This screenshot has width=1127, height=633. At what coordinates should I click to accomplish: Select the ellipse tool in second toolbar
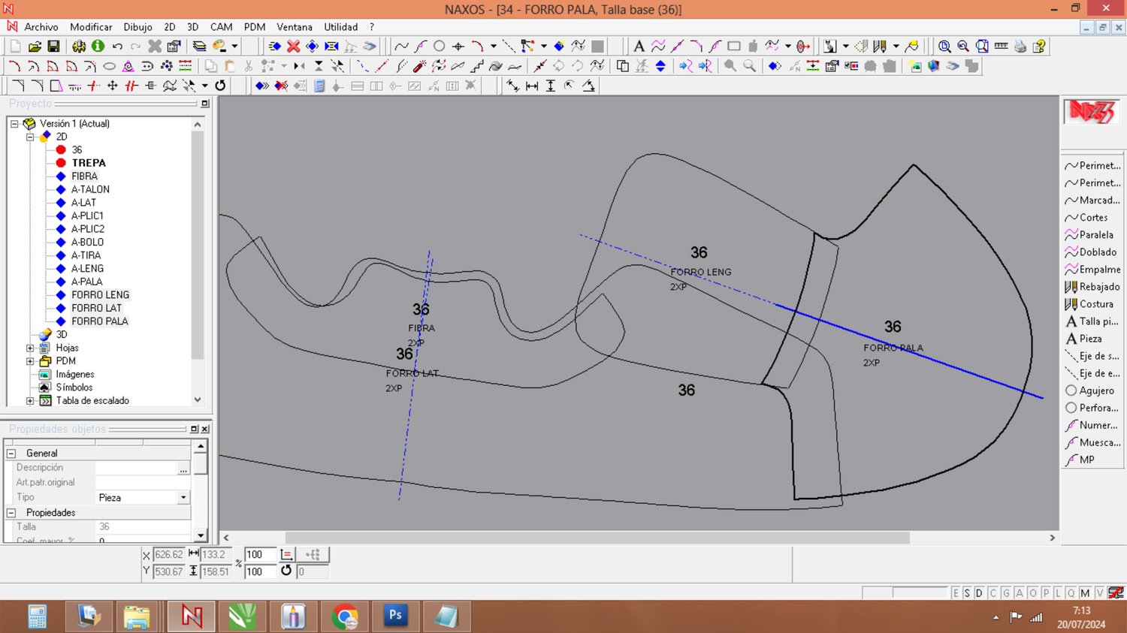click(109, 66)
